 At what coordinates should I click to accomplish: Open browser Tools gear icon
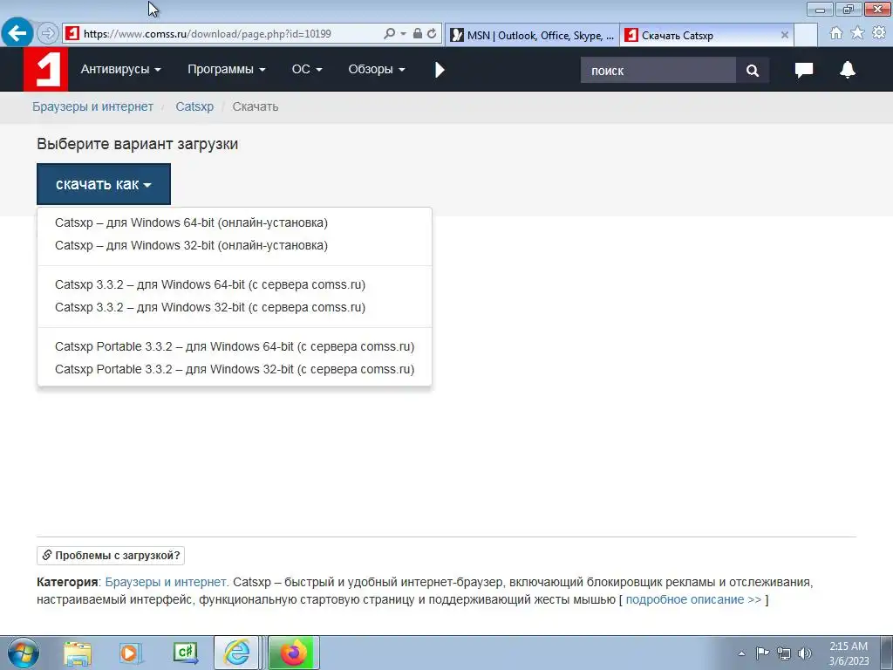(x=879, y=32)
